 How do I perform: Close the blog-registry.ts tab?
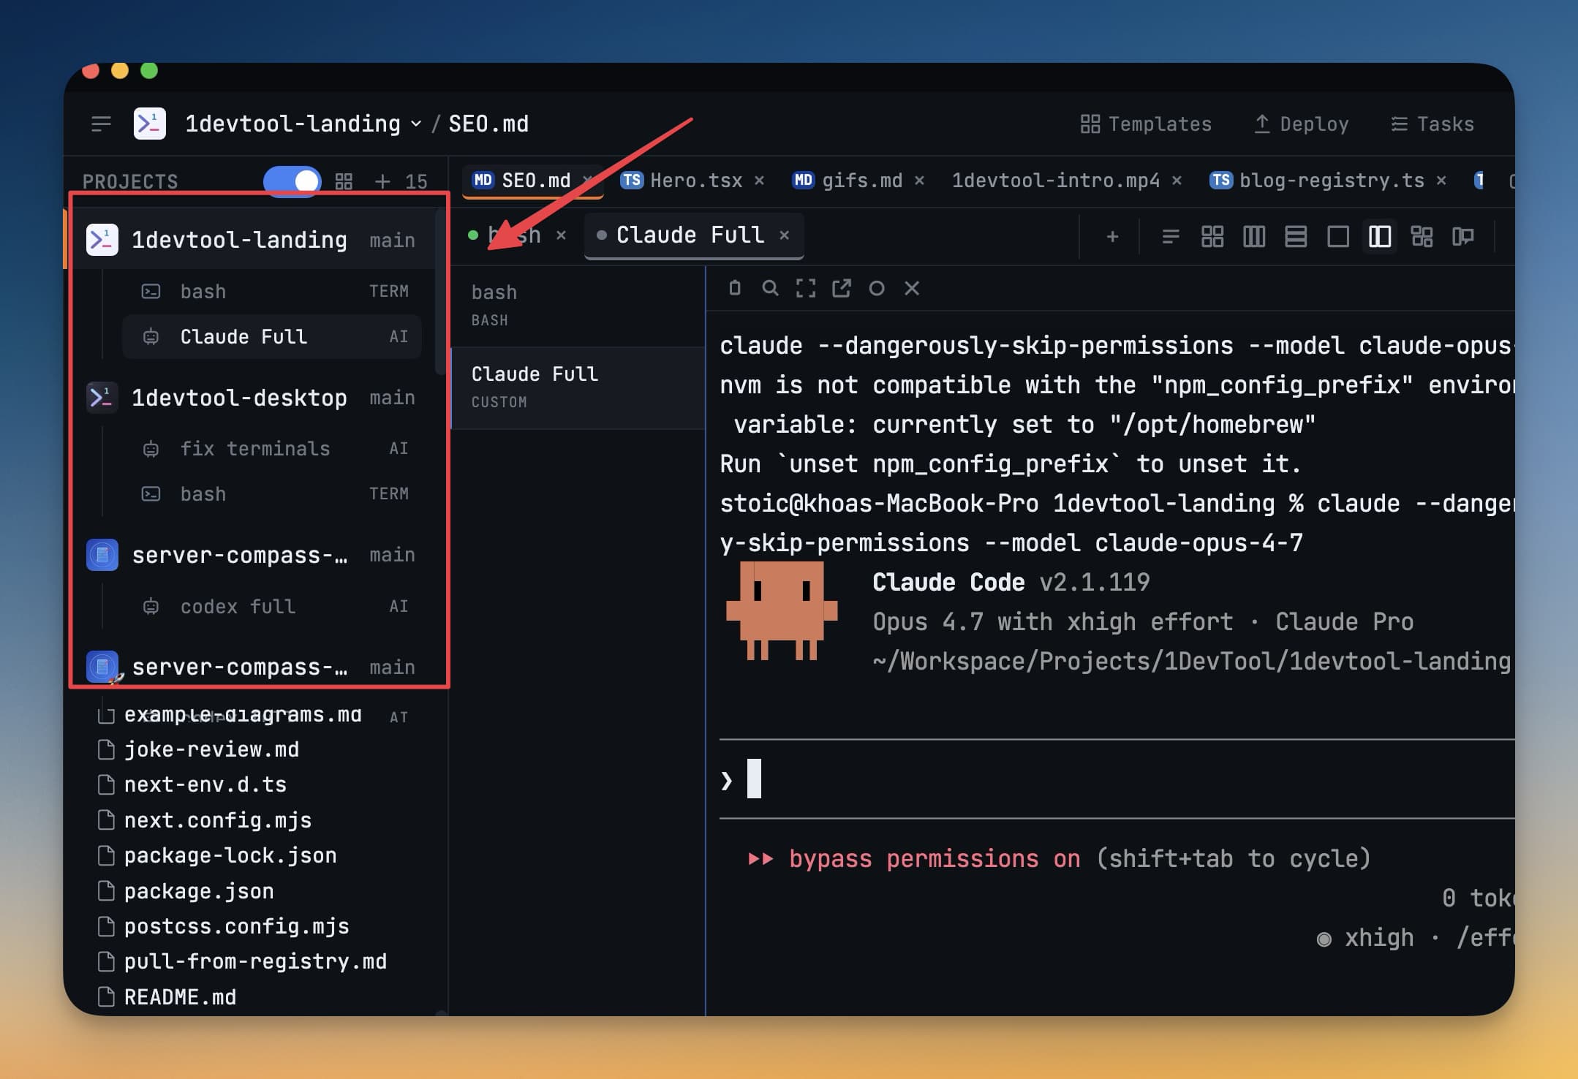1441,181
